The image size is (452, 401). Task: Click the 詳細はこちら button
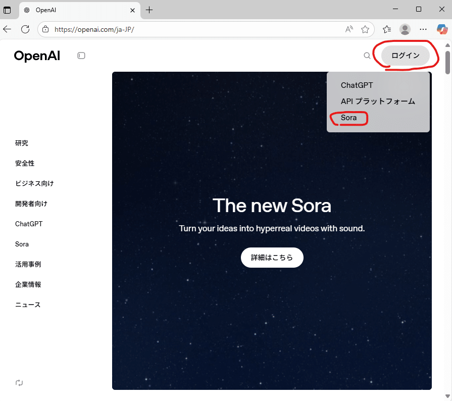pos(272,258)
